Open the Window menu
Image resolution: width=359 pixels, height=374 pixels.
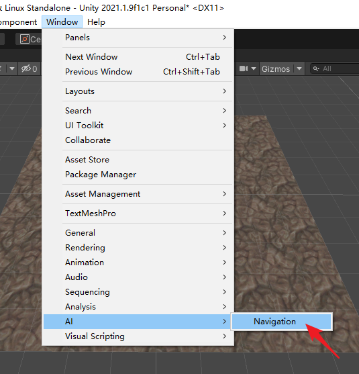62,22
